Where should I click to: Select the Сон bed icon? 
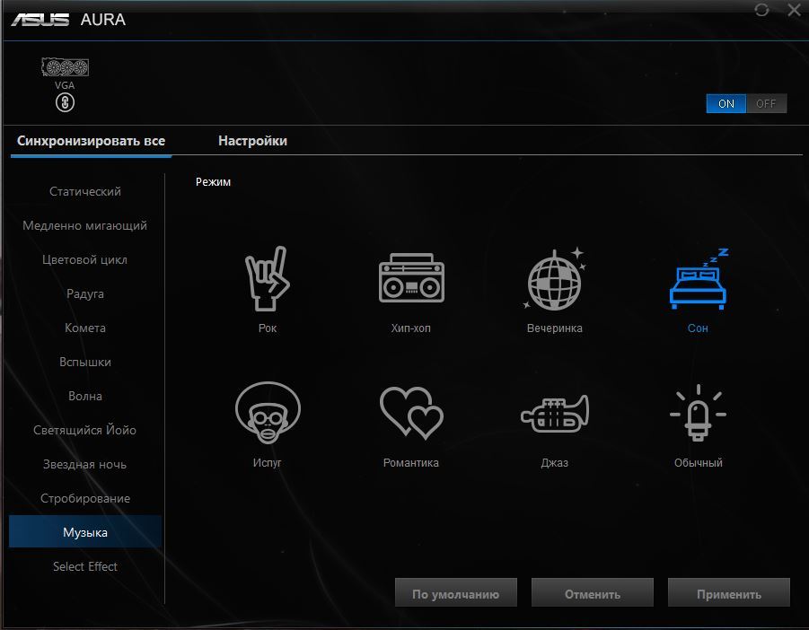click(699, 279)
